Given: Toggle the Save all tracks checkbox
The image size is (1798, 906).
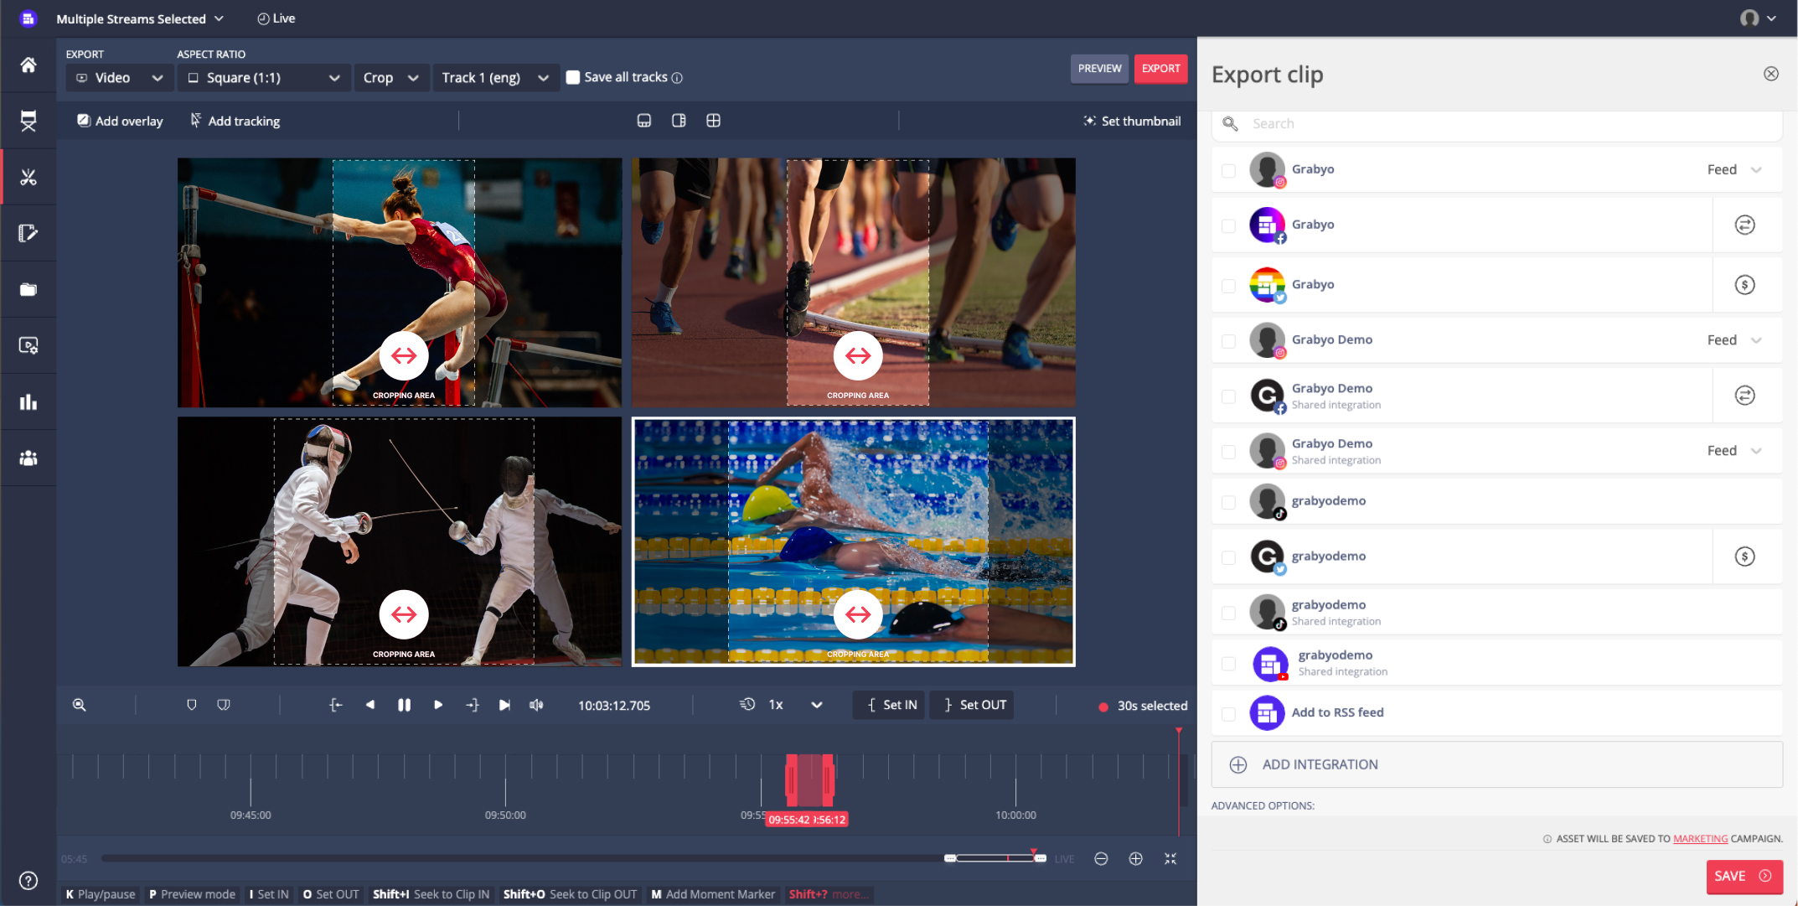Looking at the screenshot, I should pyautogui.click(x=574, y=76).
